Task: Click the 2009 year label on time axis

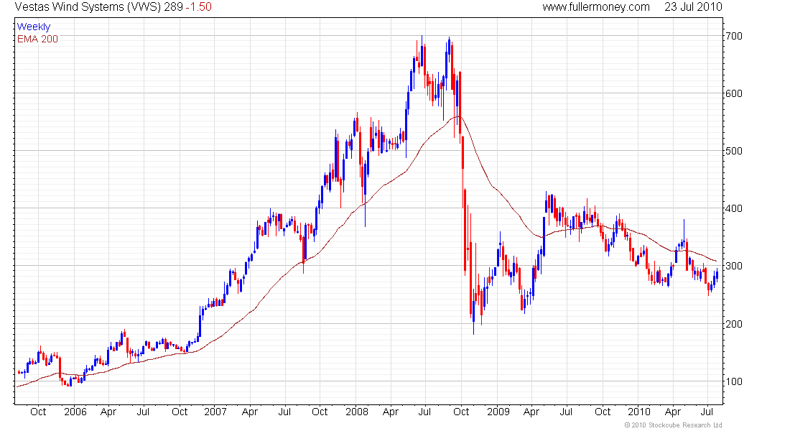Action: tap(498, 412)
